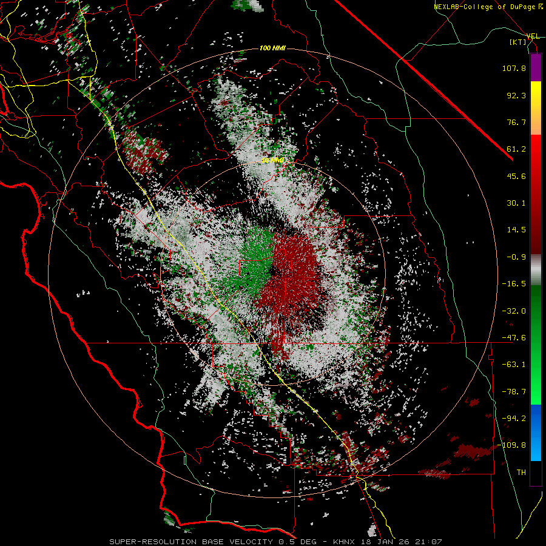Click the -32.0 legend value
546x546 pixels.
pos(514,311)
